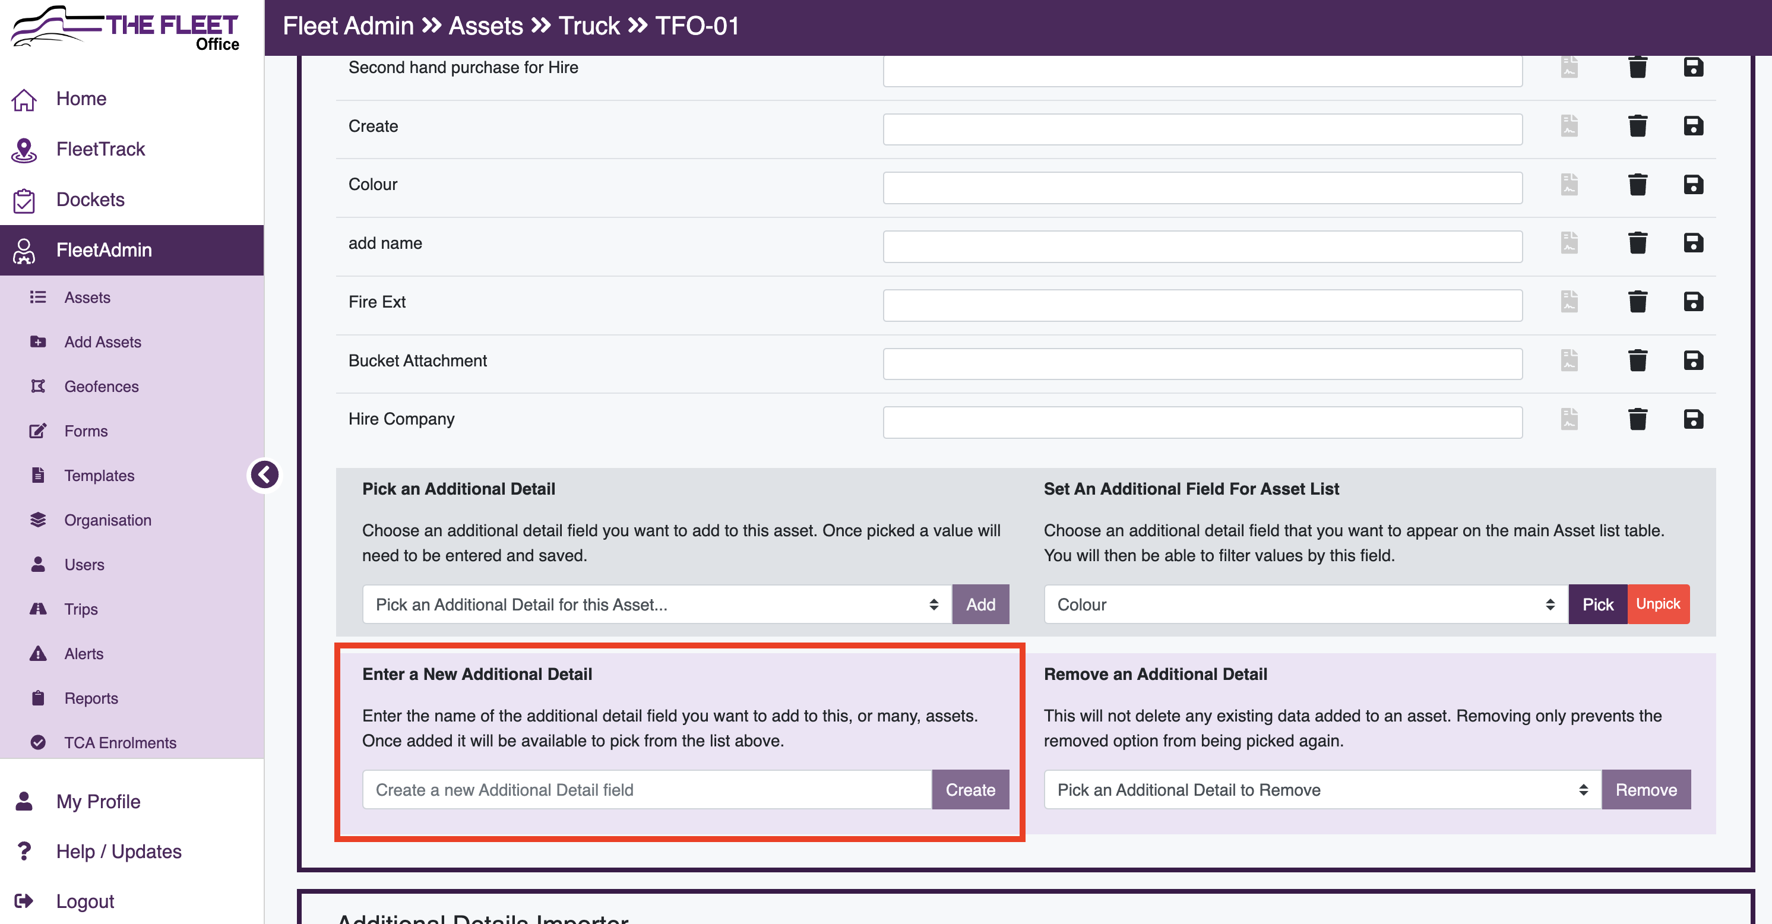Click the document icon in add name row
Viewport: 1772px width, 924px height.
pyautogui.click(x=1569, y=243)
